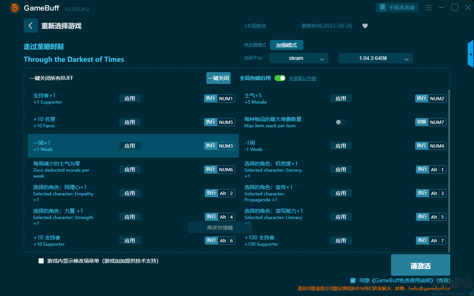This screenshot has width=474, height=296.
Task: Click the update time 2023-08-26 text
Action: tap(327, 26)
